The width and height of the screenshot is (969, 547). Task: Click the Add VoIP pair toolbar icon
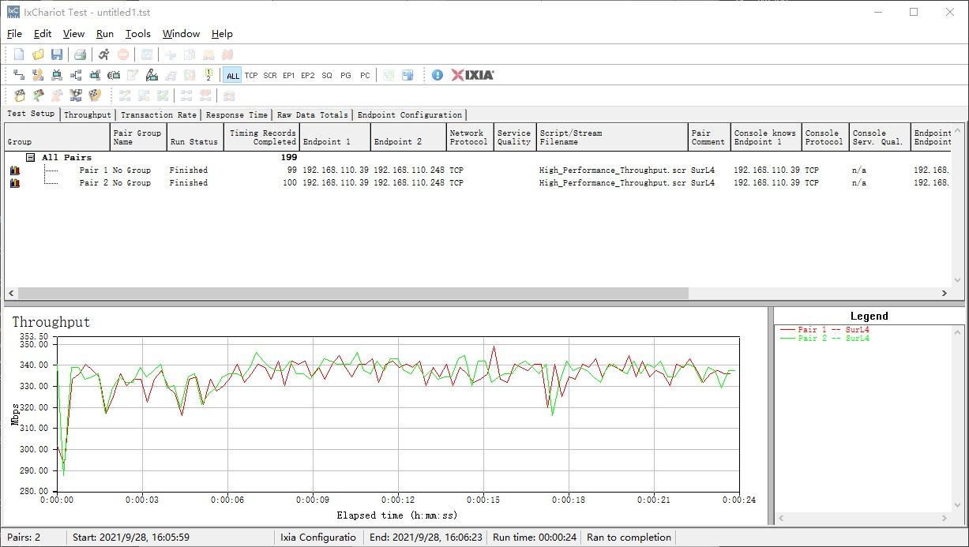(x=38, y=75)
